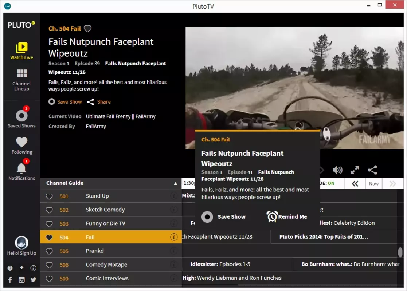407x291 pixels.
Task: Toggle Save Show in the details panel
Action: (x=65, y=102)
